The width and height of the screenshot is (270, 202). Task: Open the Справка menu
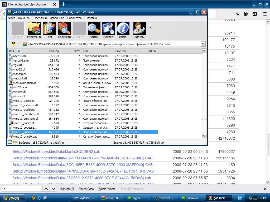pyautogui.click(x=91, y=18)
